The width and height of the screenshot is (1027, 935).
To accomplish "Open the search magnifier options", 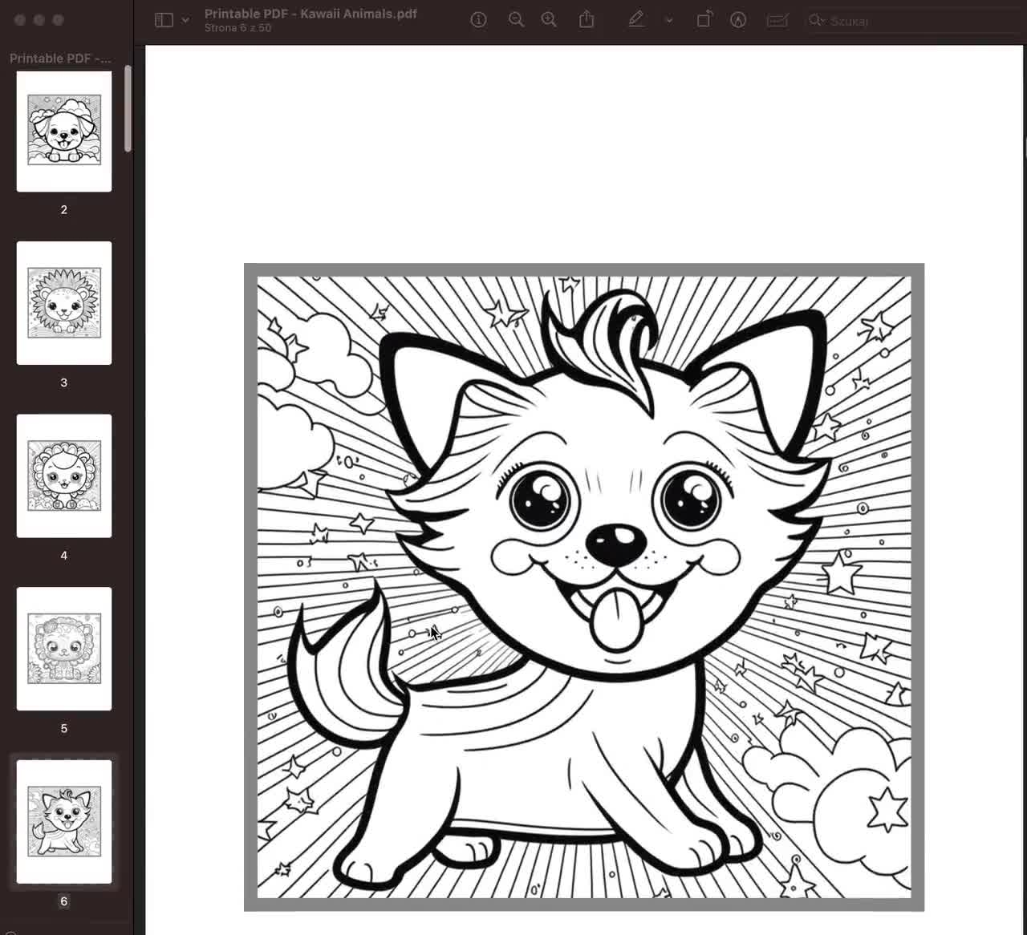I will 817,21.
